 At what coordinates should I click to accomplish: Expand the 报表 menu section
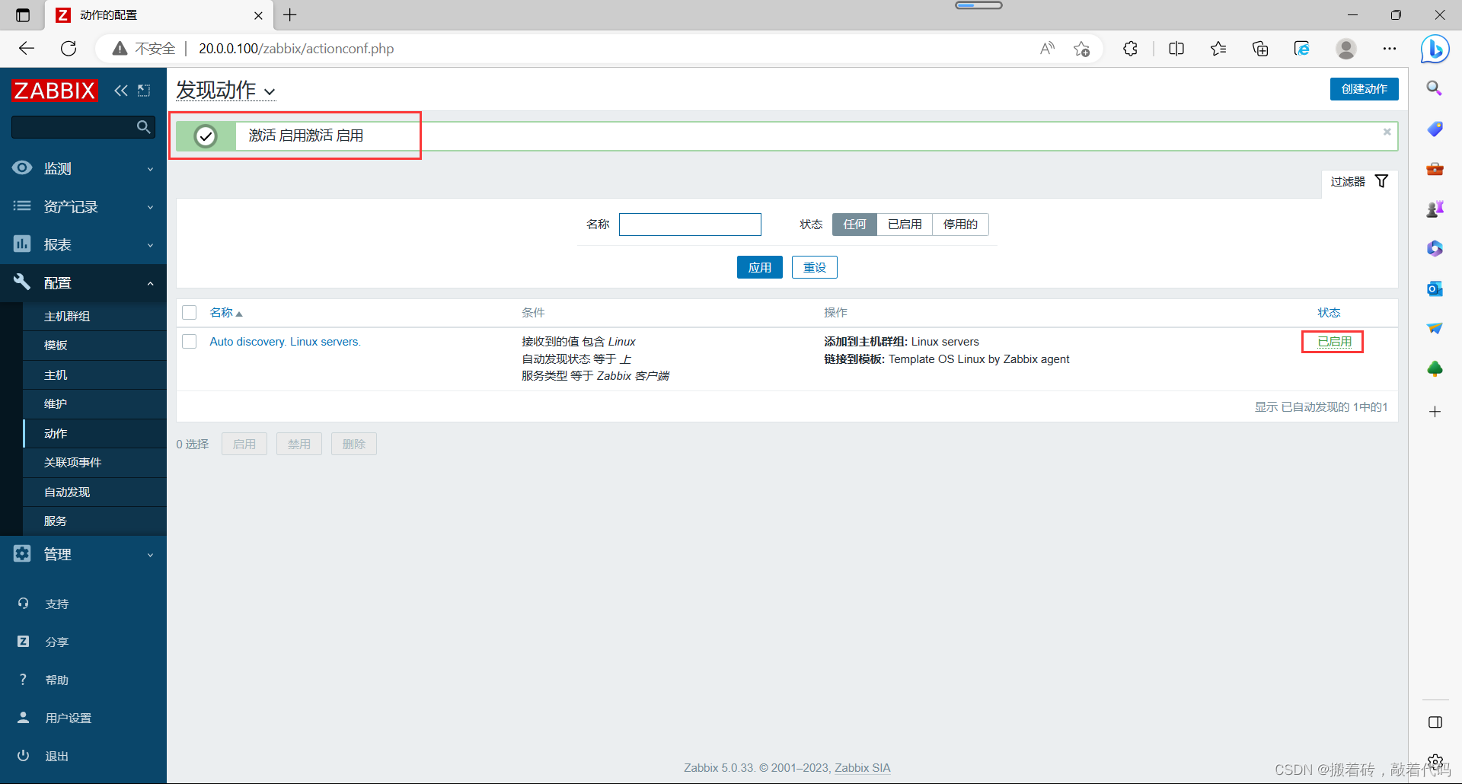coord(83,244)
